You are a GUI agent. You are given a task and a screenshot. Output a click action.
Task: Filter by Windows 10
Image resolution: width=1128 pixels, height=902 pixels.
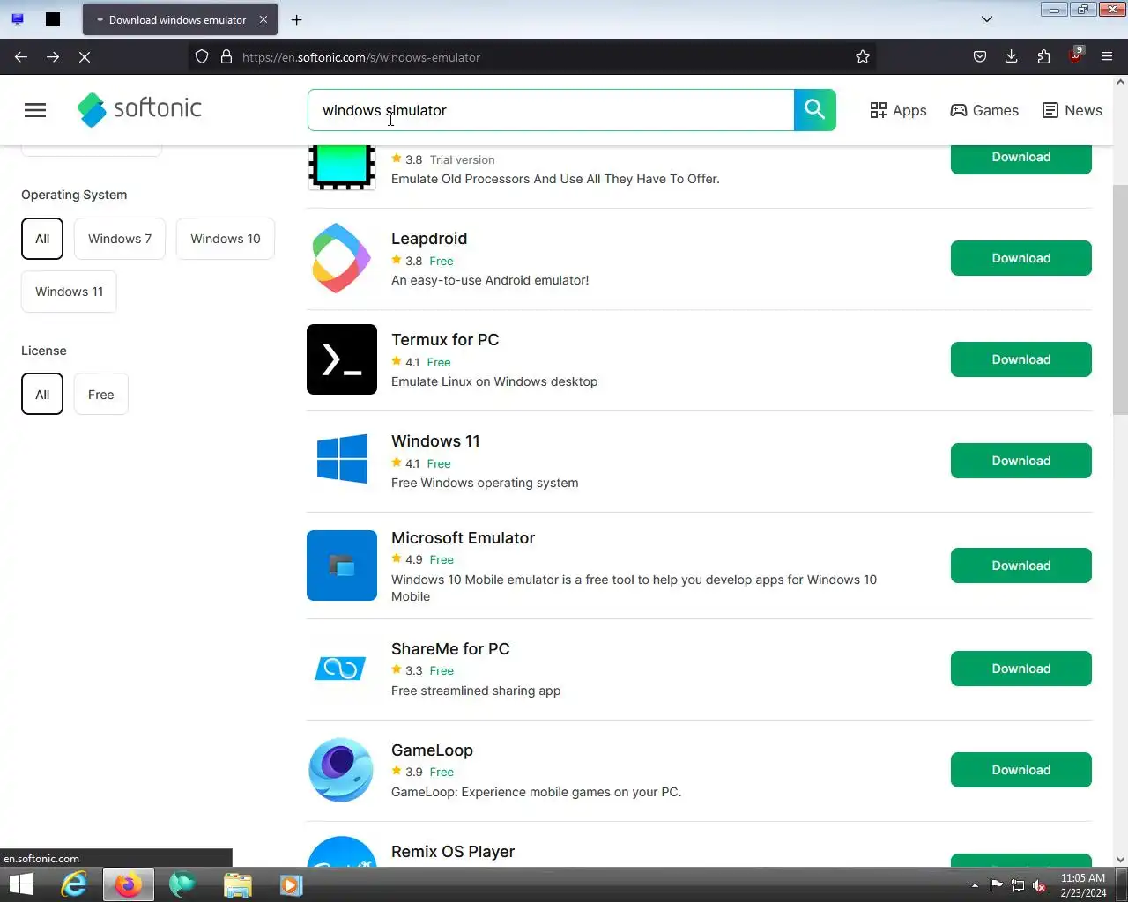226,239
